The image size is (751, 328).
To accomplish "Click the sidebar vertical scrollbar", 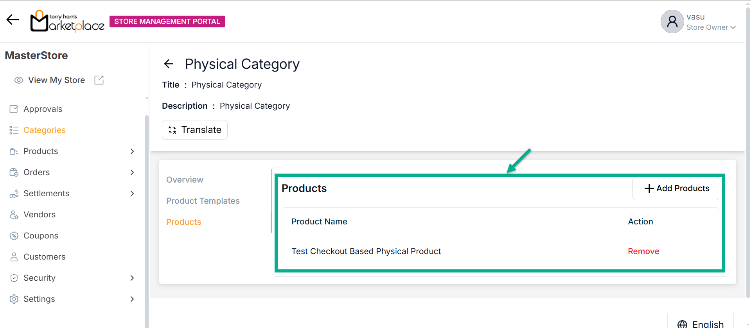I will pyautogui.click(x=147, y=219).
